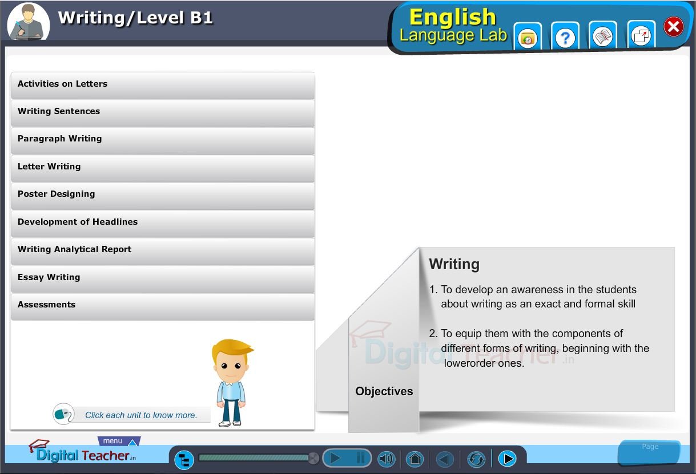
Task: Open the tree-structure navigation icon
Action: pyautogui.click(x=184, y=460)
